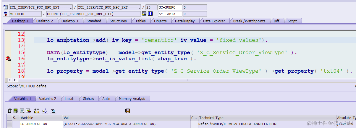Click the METHOD event type field
356x128 pixels.
(x=25, y=14)
